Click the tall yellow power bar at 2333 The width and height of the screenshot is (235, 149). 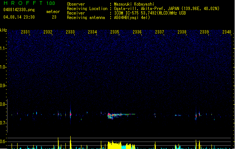pos(71,142)
